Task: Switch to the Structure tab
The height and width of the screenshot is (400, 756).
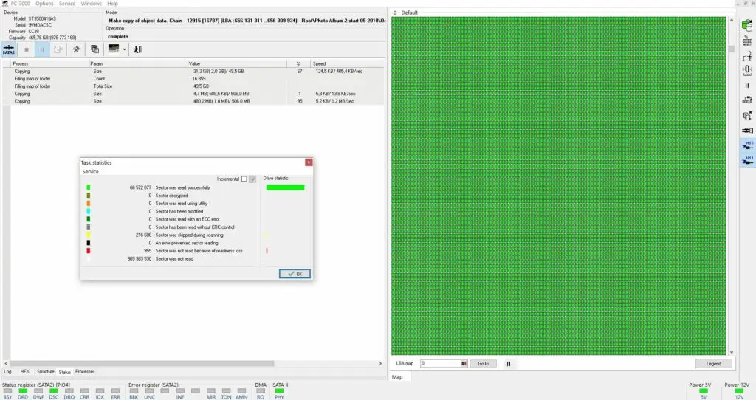Action: 45,371
